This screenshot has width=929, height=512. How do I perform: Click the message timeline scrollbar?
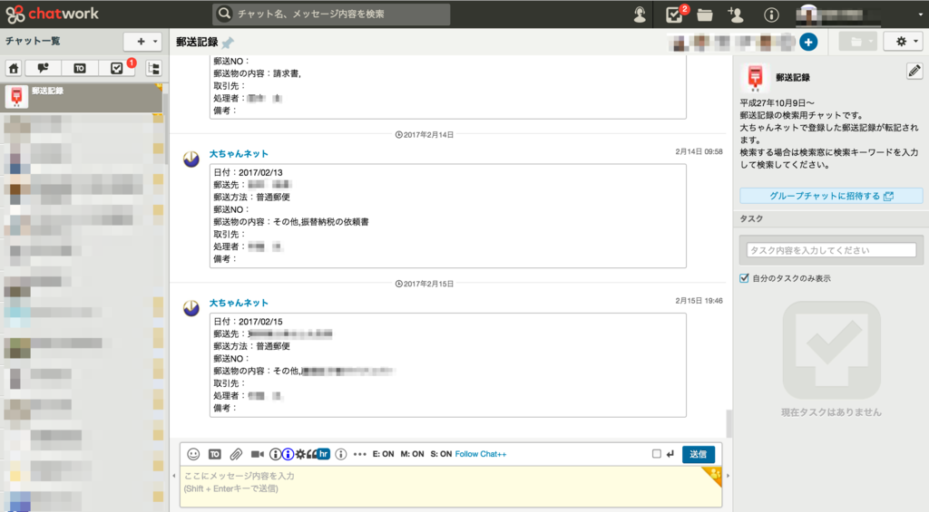(729, 423)
